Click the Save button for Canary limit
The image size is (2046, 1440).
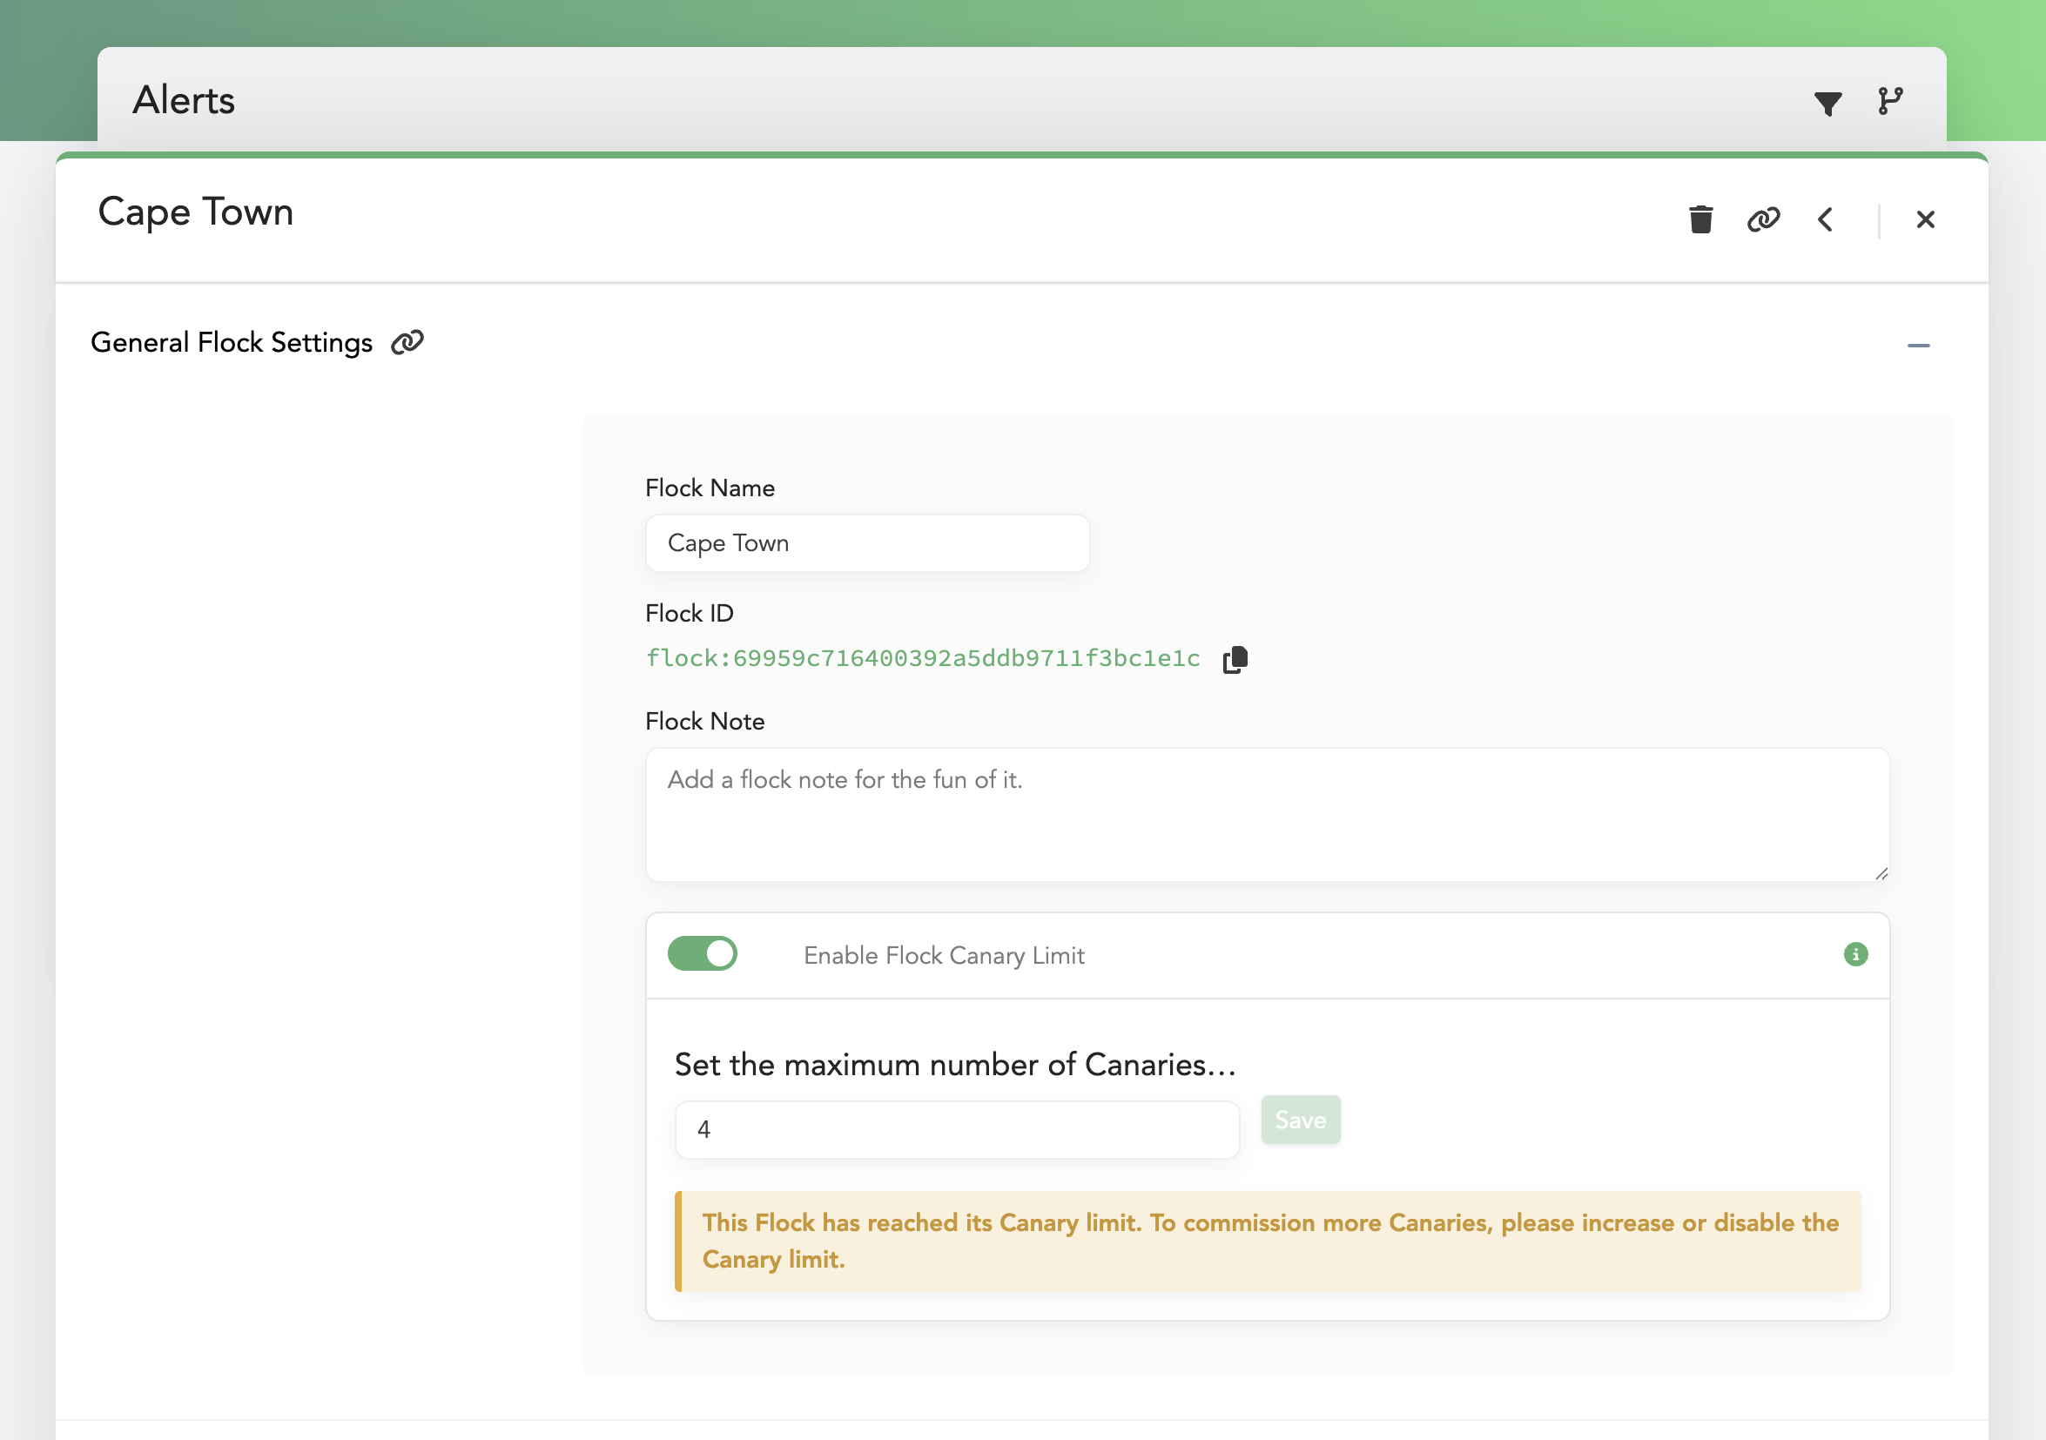pos(1300,1120)
